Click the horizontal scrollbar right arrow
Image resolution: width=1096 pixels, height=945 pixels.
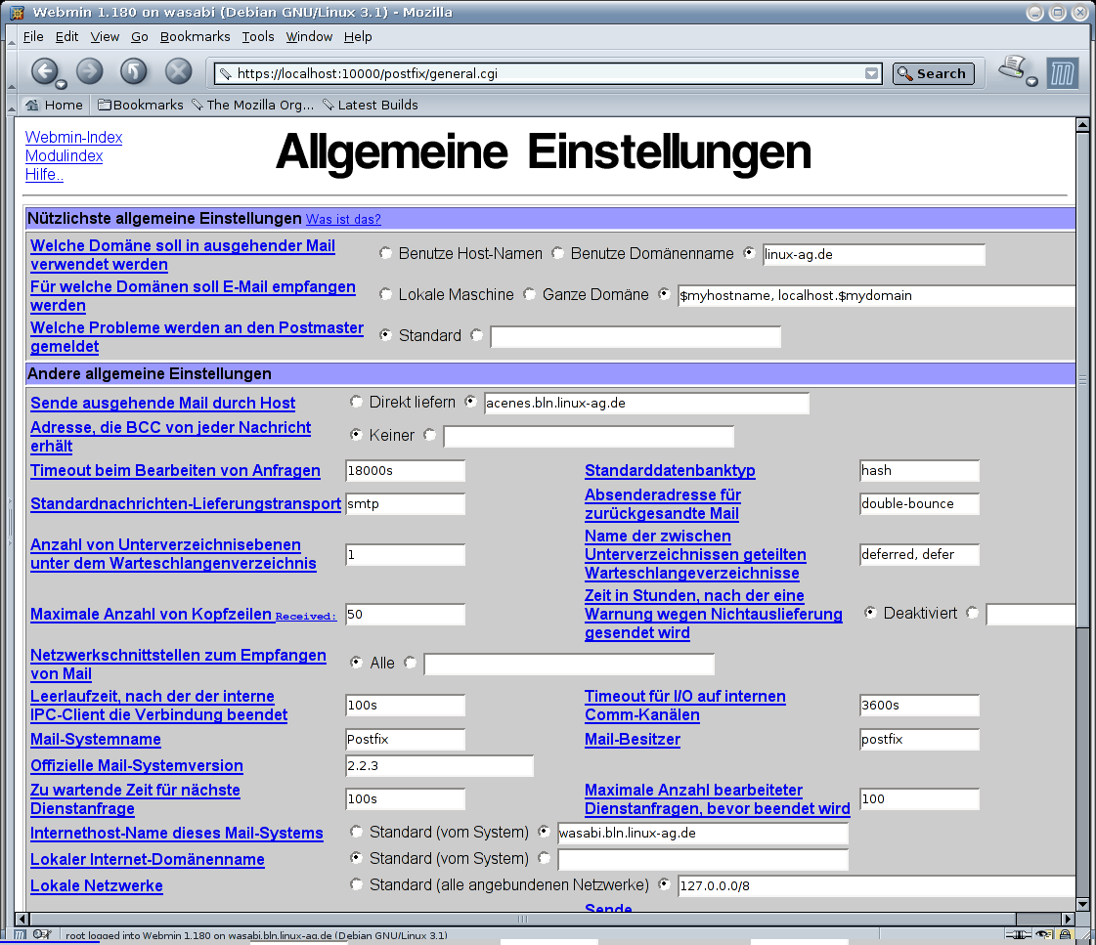coord(1068,920)
